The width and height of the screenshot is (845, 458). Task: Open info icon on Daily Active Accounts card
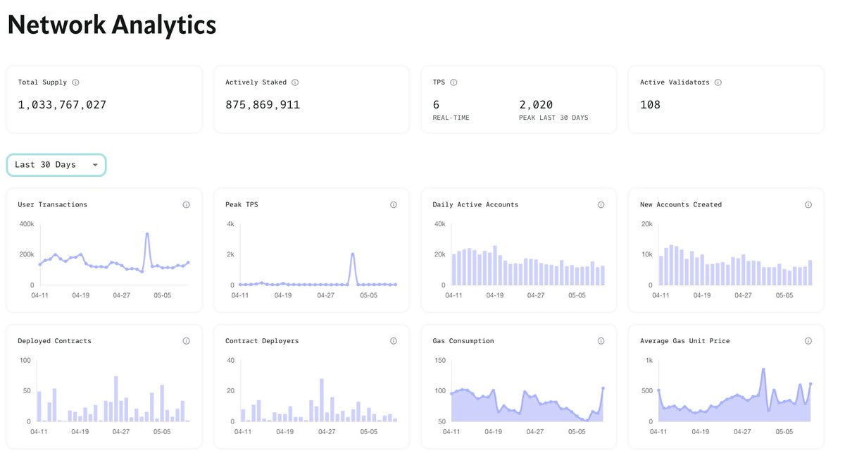601,205
